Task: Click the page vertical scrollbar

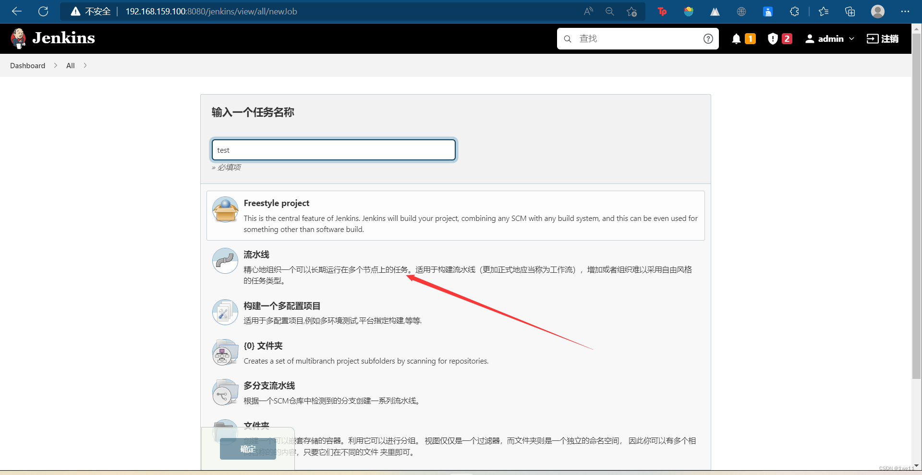Action: 917,206
